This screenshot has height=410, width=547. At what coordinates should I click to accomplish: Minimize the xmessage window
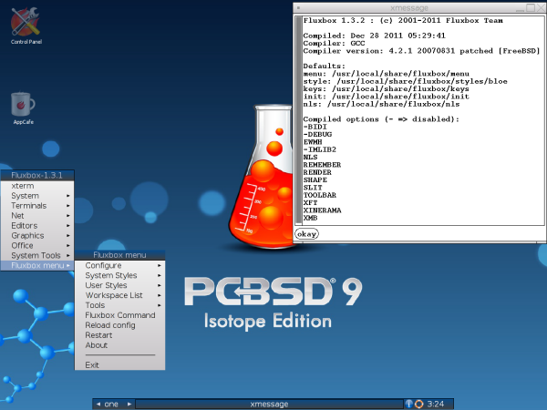(521, 7)
